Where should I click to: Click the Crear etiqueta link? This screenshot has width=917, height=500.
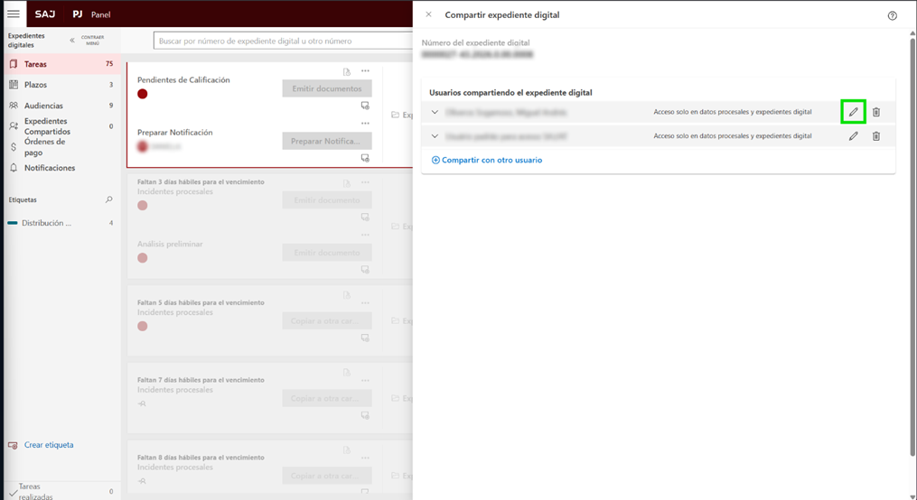[49, 445]
